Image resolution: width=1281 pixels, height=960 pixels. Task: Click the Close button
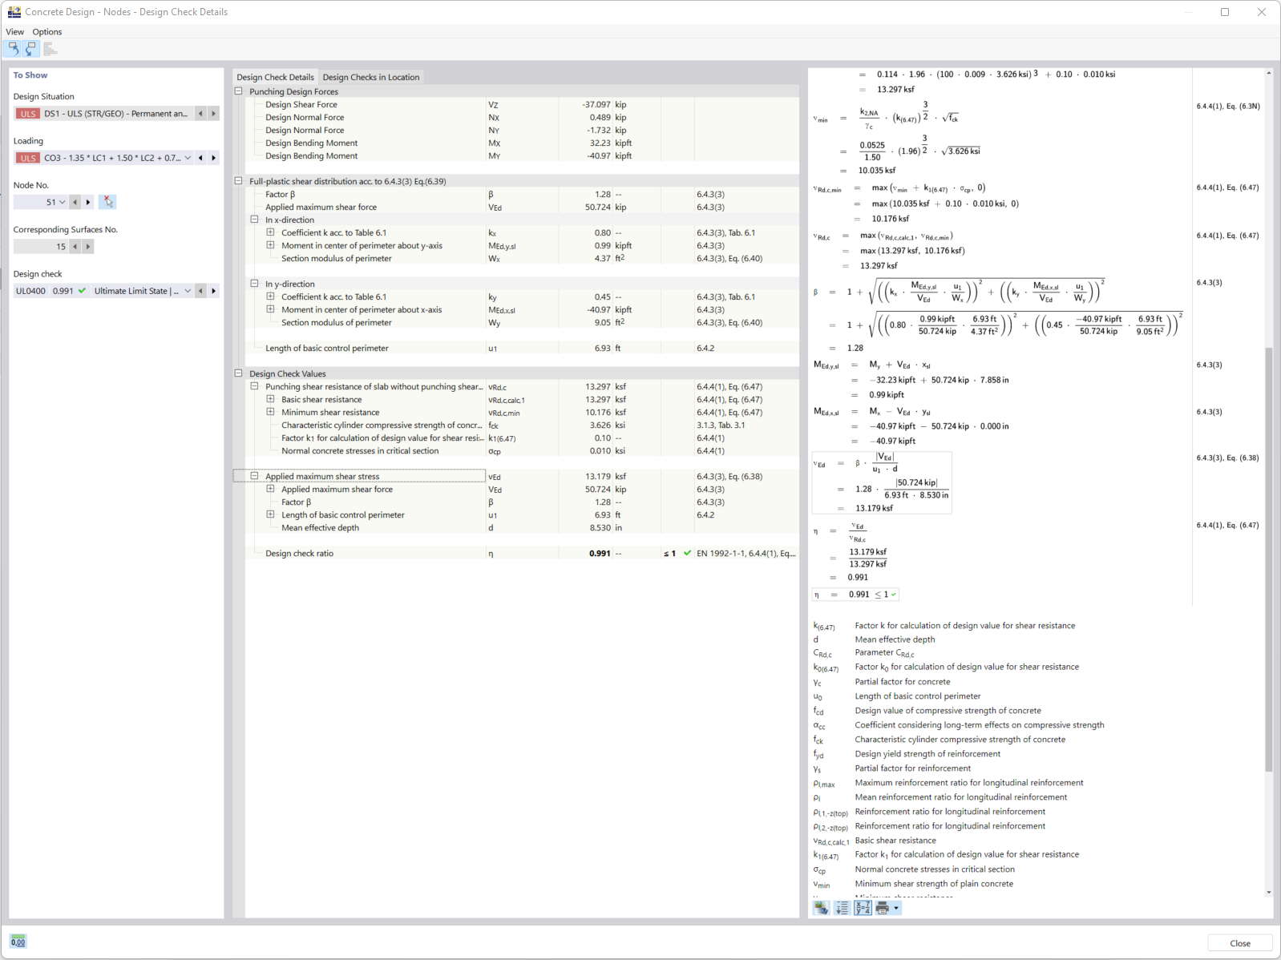pyautogui.click(x=1240, y=943)
